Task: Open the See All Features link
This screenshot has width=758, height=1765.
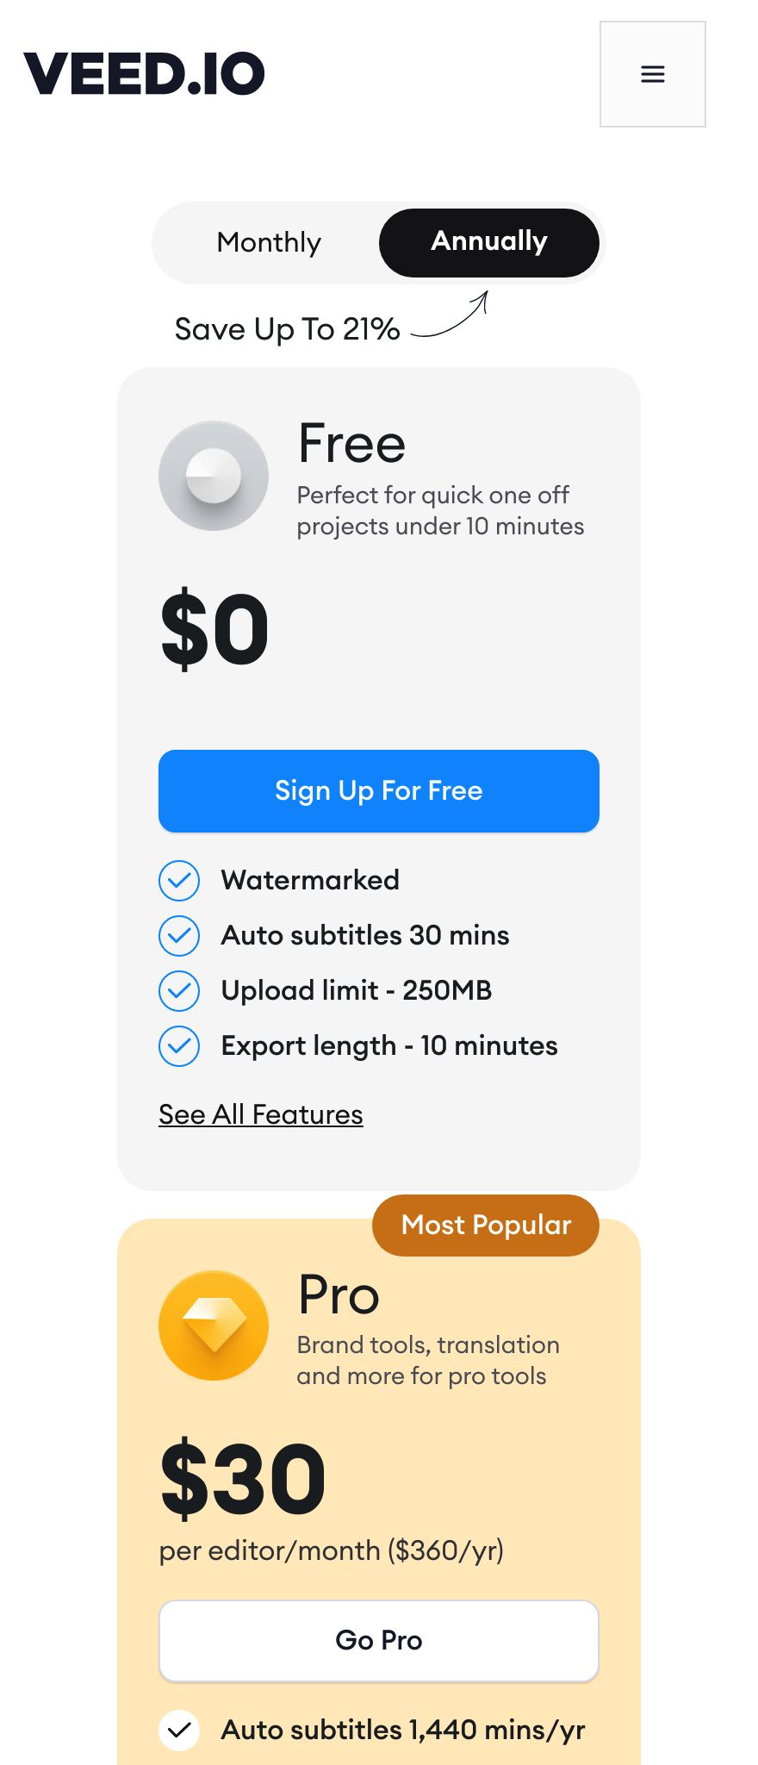Action: point(261,1114)
